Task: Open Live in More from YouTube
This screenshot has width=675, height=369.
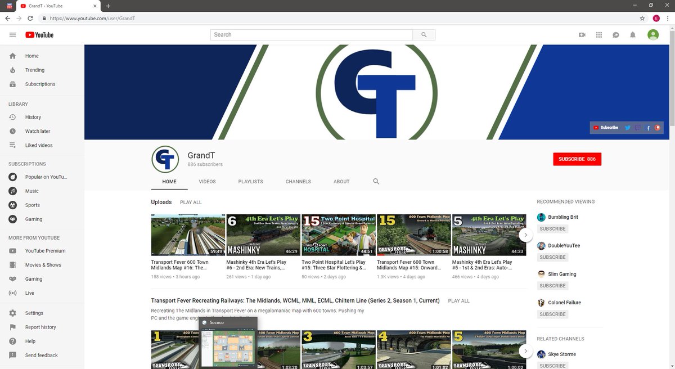Action: (x=42, y=293)
